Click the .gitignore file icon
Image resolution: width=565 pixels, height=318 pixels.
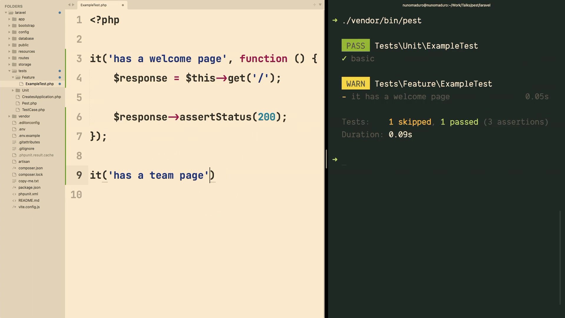[14, 149]
